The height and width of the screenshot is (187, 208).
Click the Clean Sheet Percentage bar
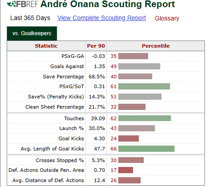pyautogui.click(x=132, y=107)
